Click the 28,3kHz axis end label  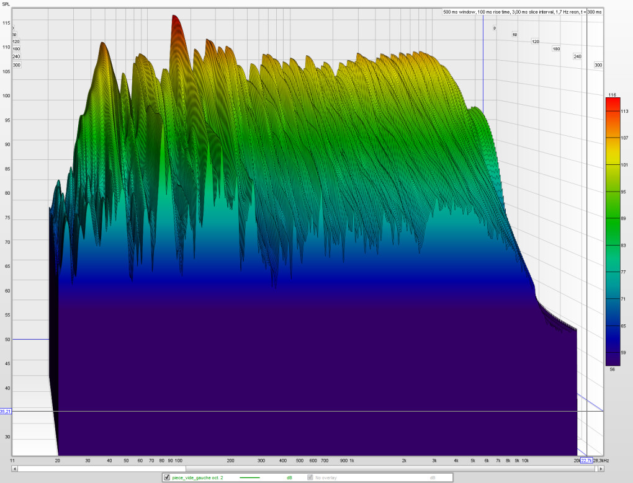(601, 461)
